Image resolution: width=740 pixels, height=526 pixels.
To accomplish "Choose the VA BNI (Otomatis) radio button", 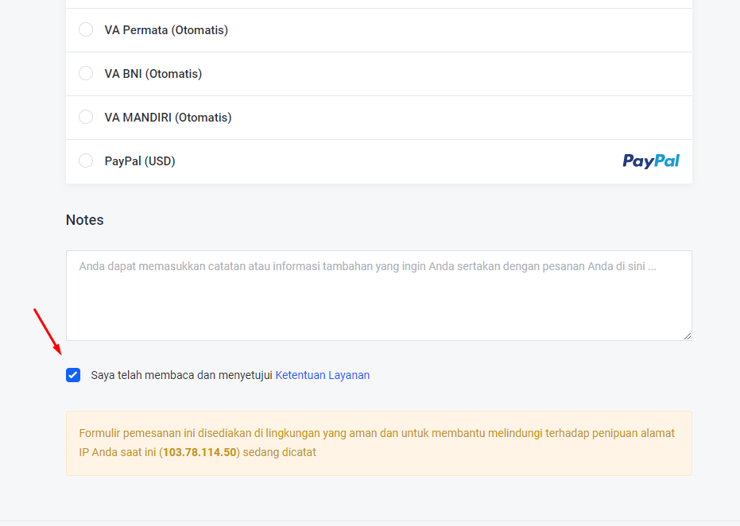I will pyautogui.click(x=86, y=74).
